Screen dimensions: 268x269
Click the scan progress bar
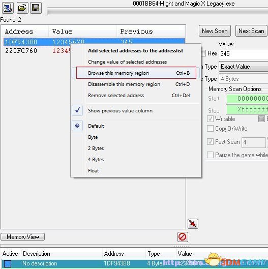(x=157, y=12)
